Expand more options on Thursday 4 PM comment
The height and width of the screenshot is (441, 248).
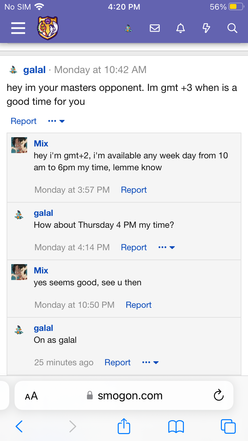pos(167,248)
